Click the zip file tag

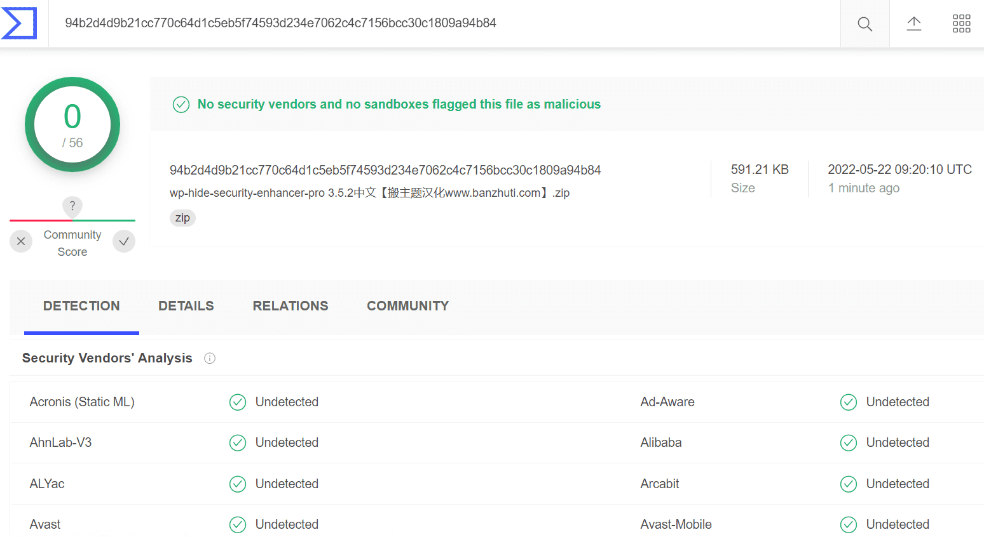click(182, 218)
